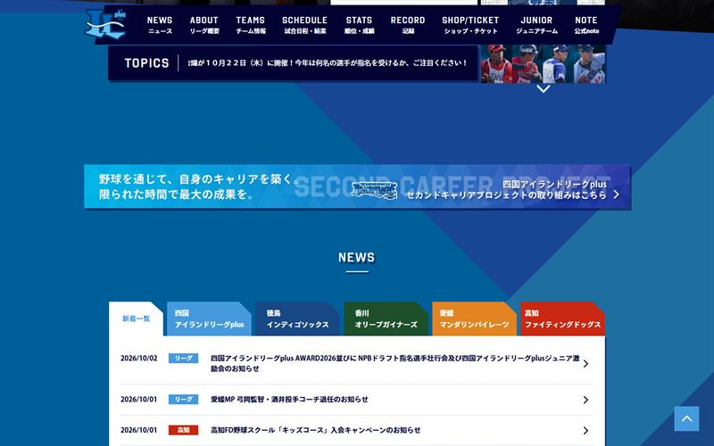Click the IL plus league logo

coord(106,25)
